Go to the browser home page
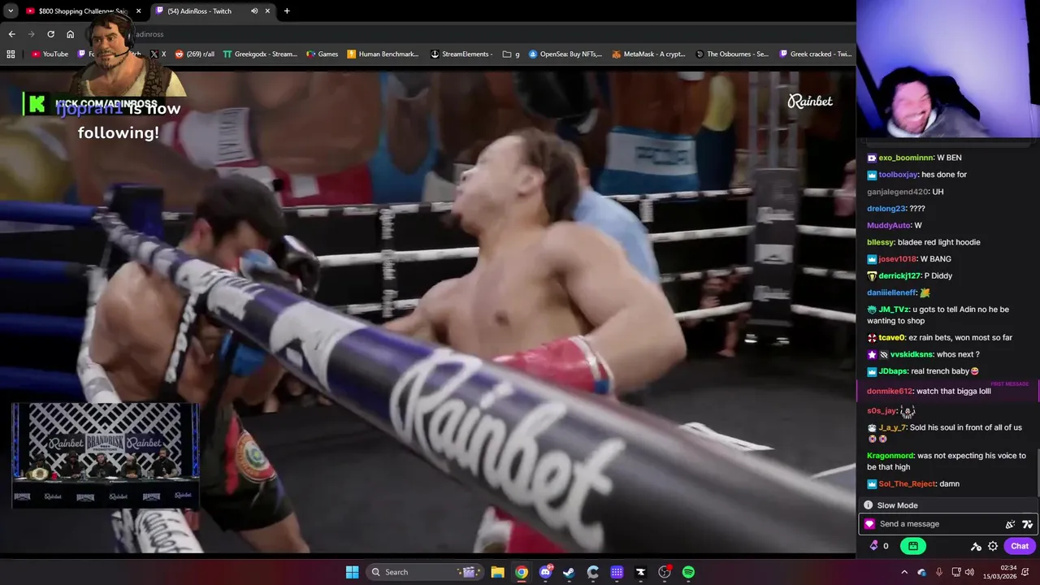 (70, 34)
